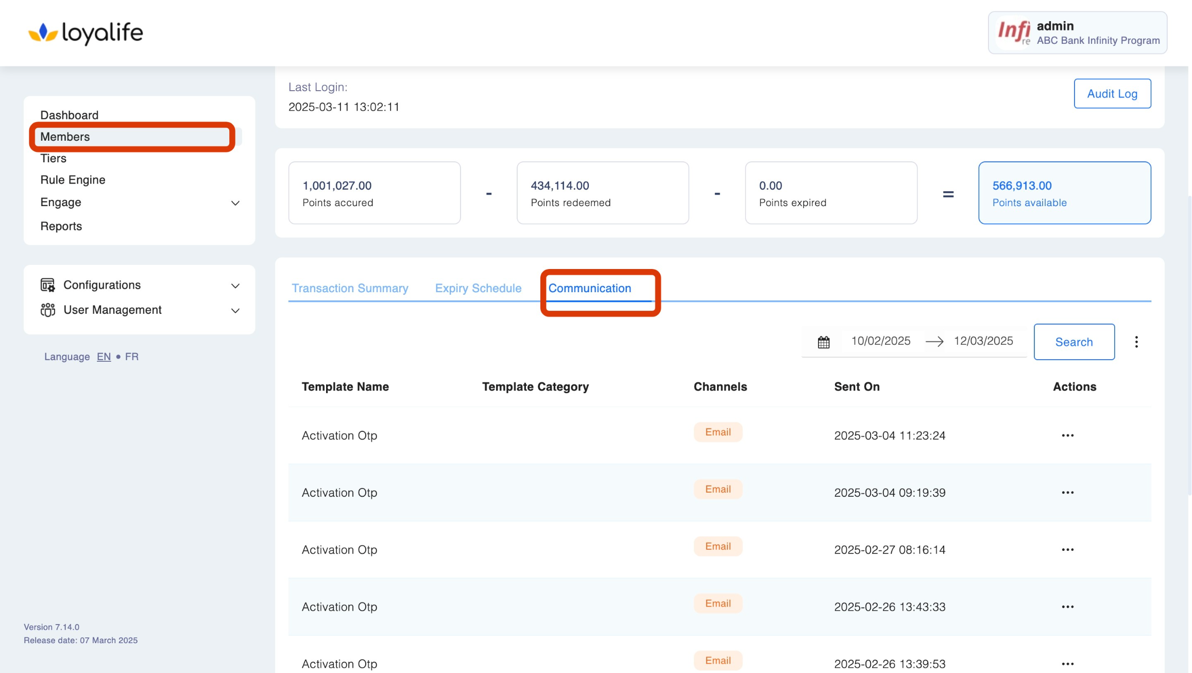The height and width of the screenshot is (673, 1192).
Task: Open actions menu for 2025-02-27 08:16:14 row
Action: click(1067, 550)
